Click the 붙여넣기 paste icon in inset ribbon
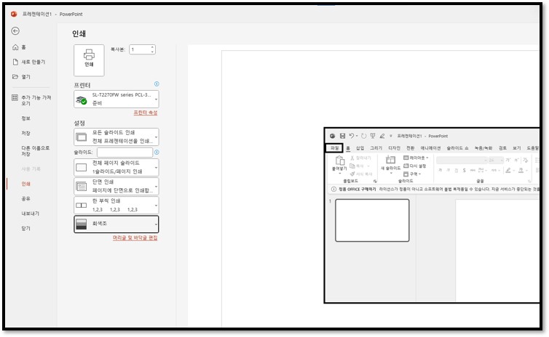The height and width of the screenshot is (337, 549). pos(339,161)
